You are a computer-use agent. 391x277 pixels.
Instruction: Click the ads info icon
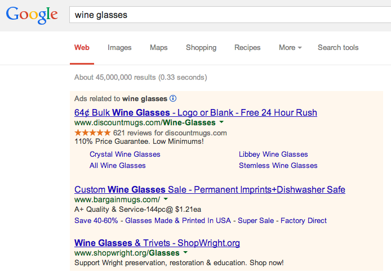173,98
